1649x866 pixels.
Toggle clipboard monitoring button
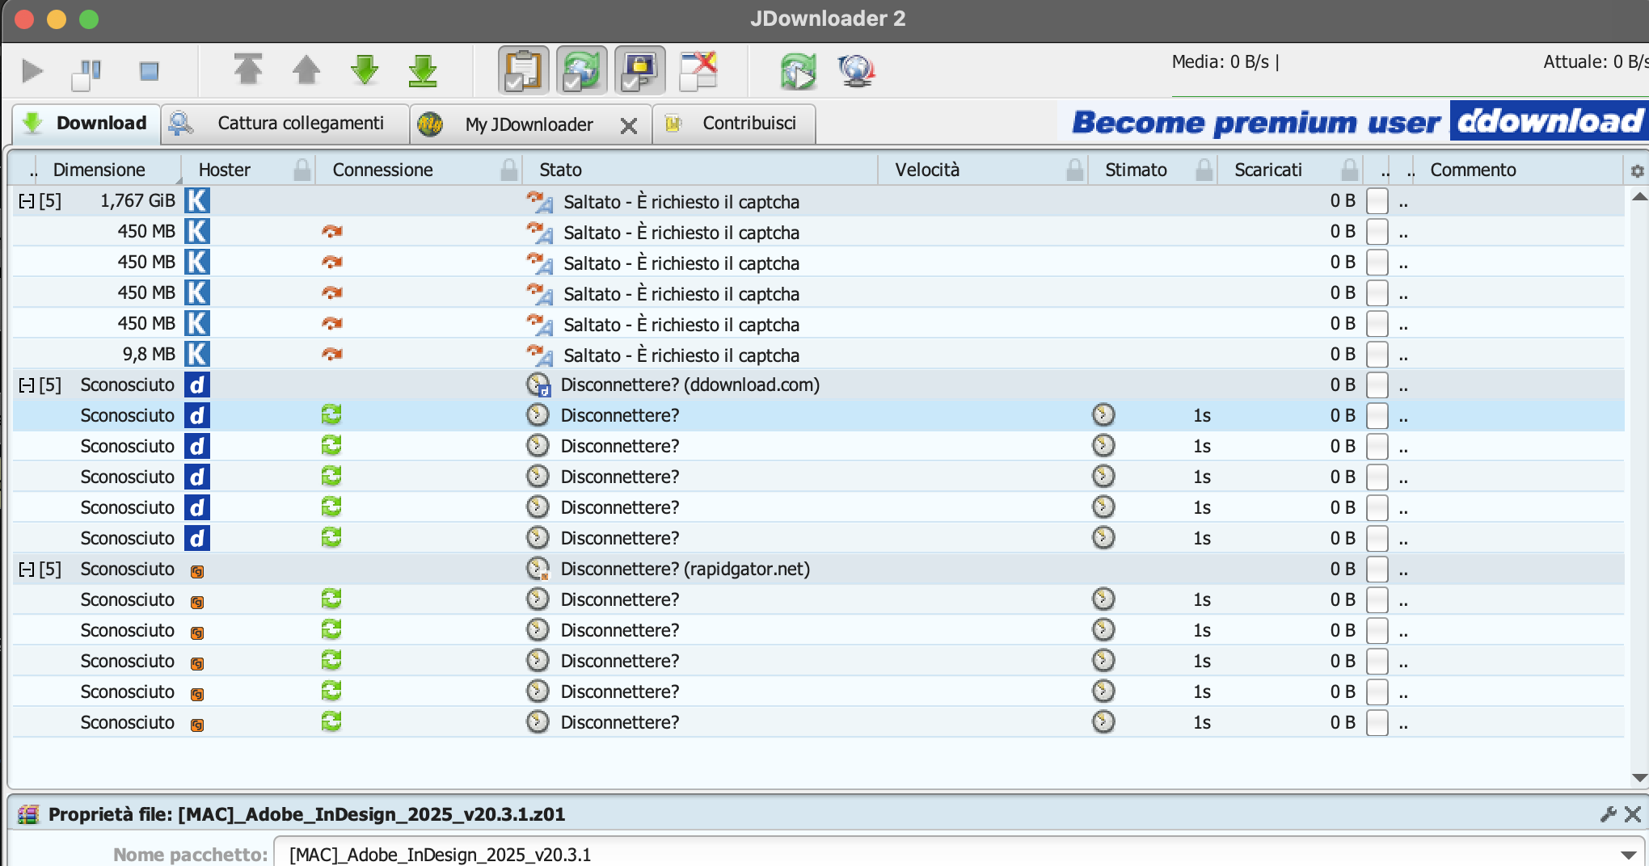click(x=523, y=71)
